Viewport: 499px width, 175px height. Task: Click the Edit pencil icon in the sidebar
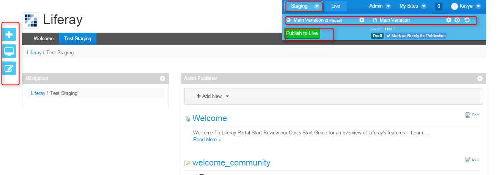tap(9, 68)
